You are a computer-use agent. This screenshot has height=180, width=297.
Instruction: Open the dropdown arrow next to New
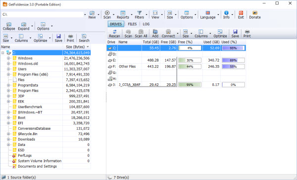(99, 14)
